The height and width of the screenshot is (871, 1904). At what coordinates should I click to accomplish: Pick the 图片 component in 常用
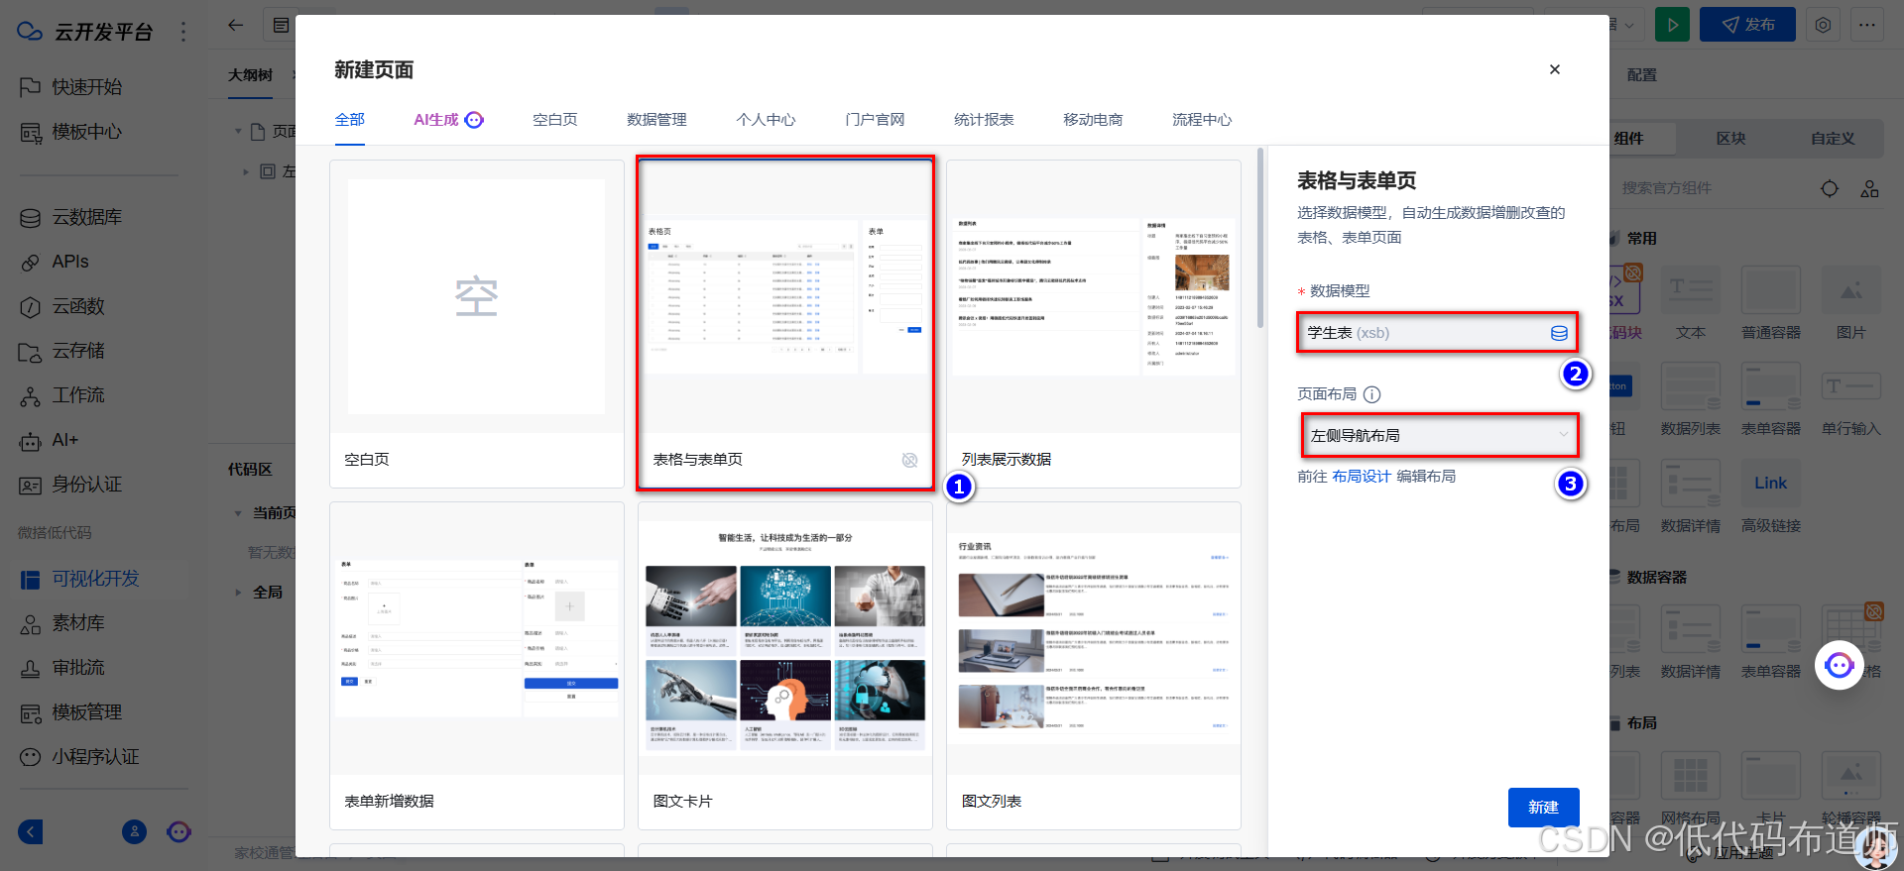(x=1851, y=302)
